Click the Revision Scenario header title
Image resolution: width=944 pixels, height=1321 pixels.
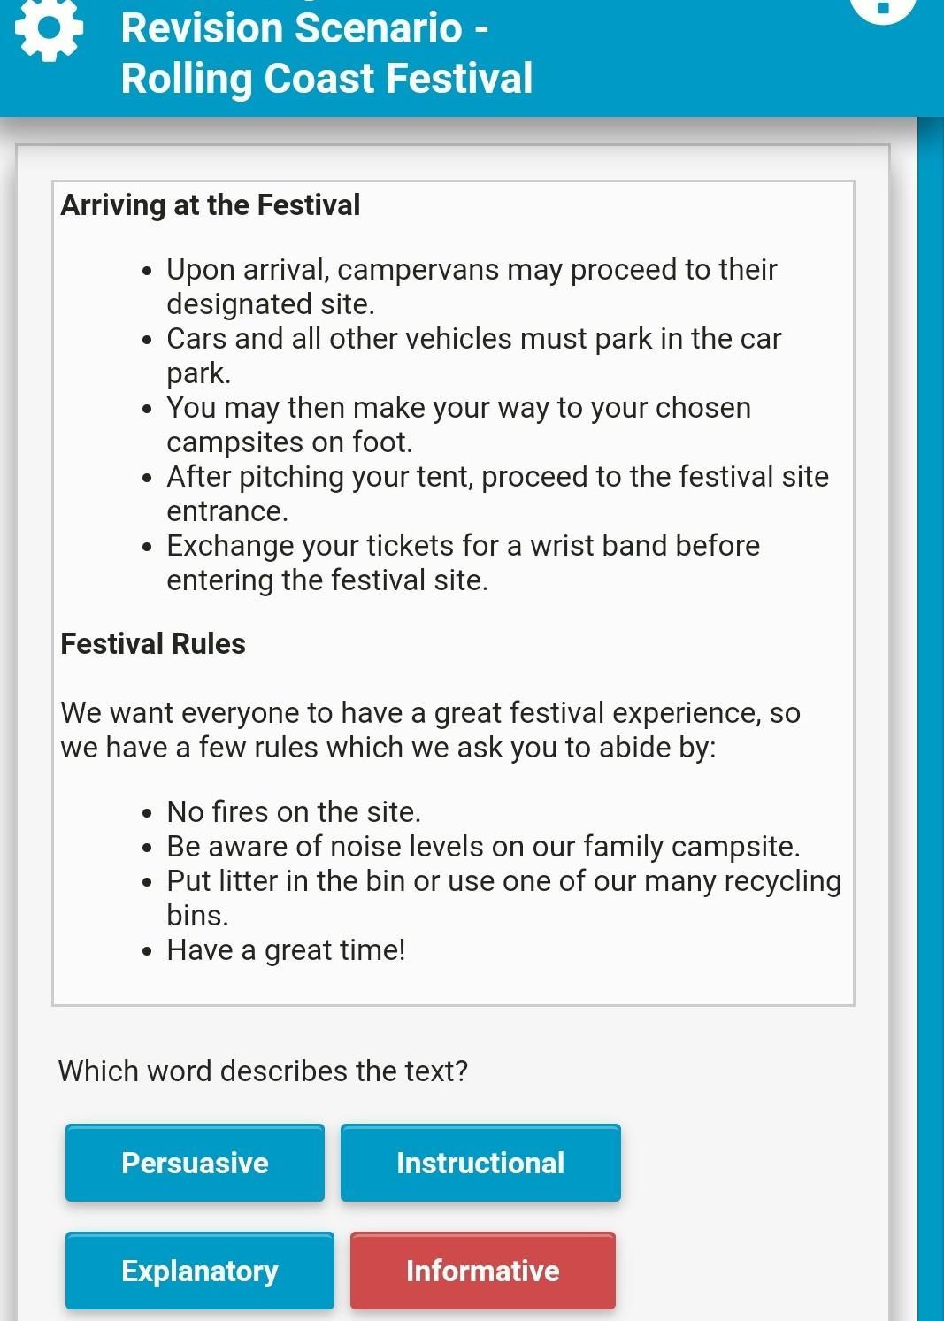(x=326, y=53)
